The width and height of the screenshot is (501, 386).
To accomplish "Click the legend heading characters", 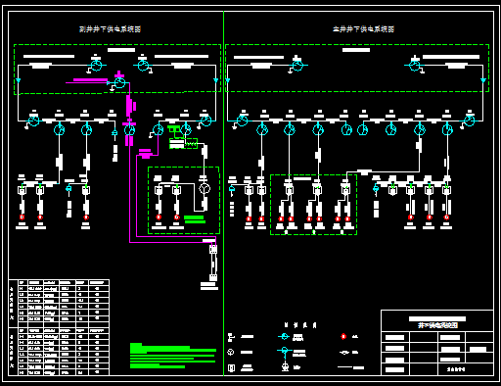I will click(x=300, y=325).
